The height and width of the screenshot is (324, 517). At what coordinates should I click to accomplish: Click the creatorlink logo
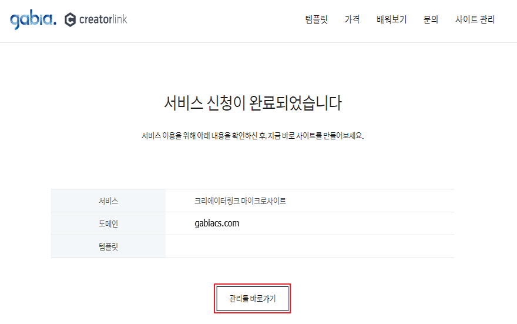[x=96, y=19]
